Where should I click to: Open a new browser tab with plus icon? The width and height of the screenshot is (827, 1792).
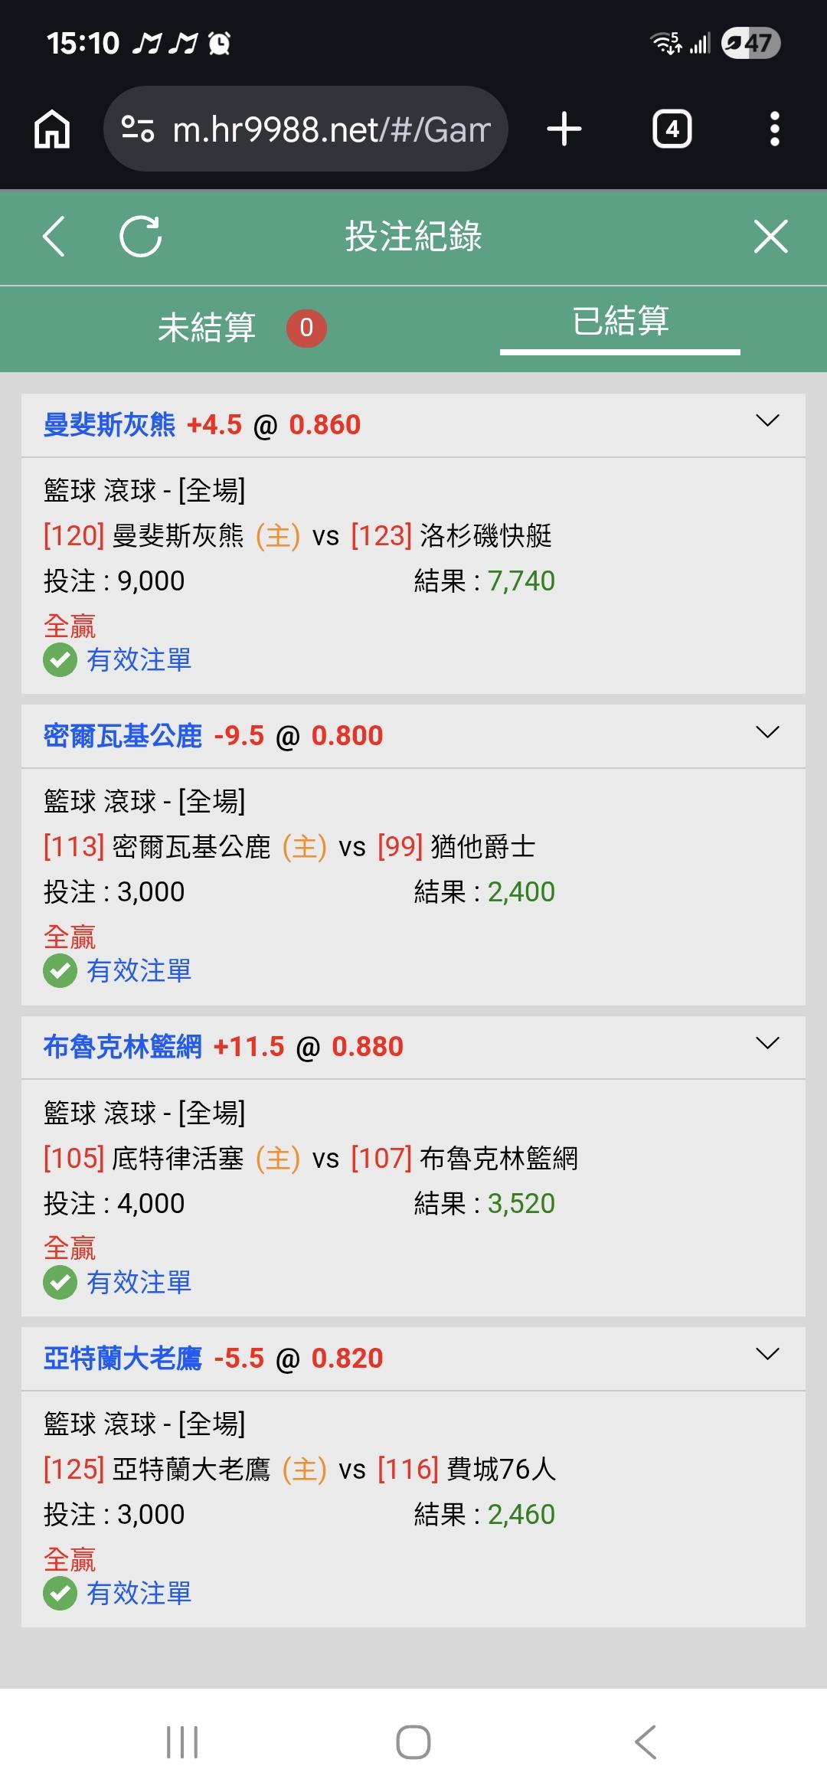click(564, 129)
